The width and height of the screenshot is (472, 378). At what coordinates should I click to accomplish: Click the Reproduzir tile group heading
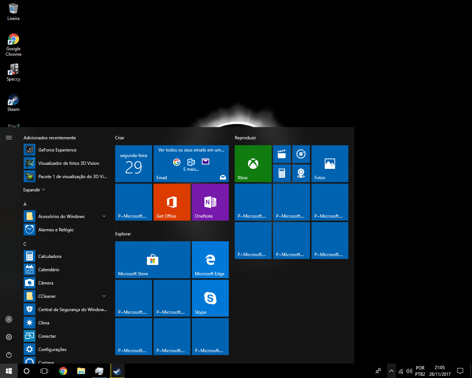(245, 138)
